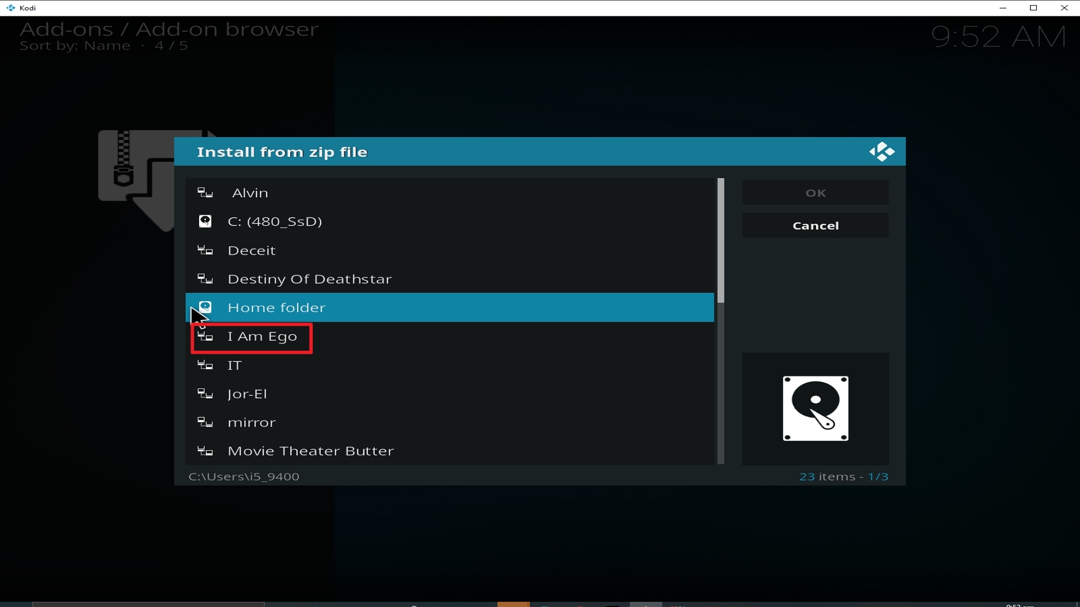
Task: Click the network icon next to Destiny Of Deathstar
Action: pyautogui.click(x=205, y=279)
